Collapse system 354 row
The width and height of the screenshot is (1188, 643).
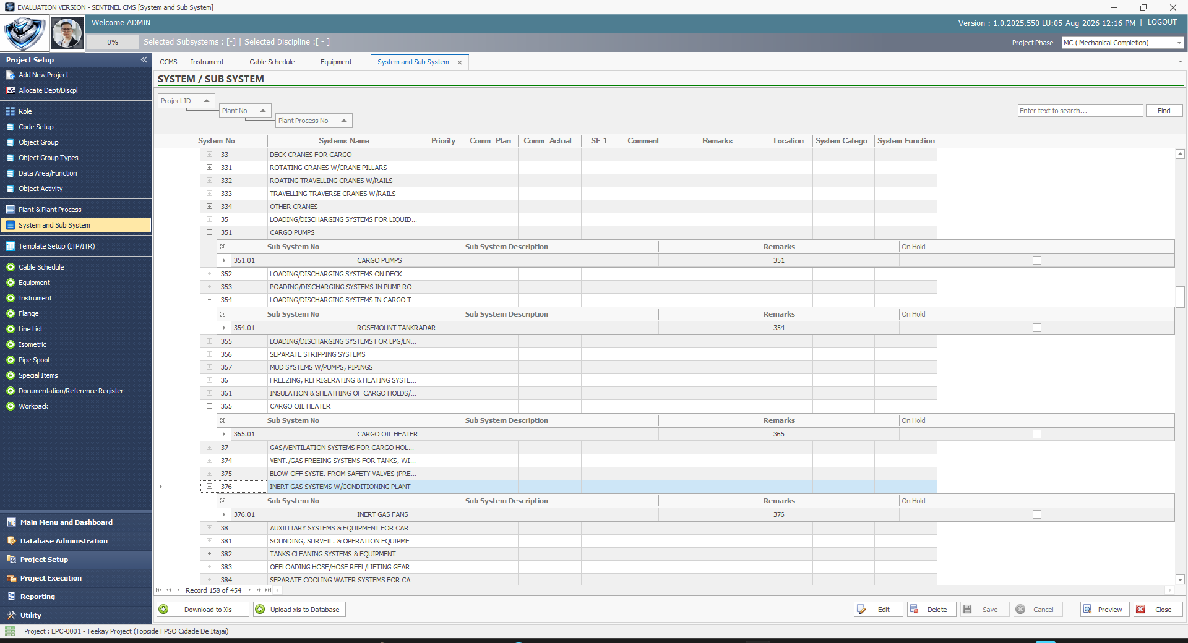point(209,300)
